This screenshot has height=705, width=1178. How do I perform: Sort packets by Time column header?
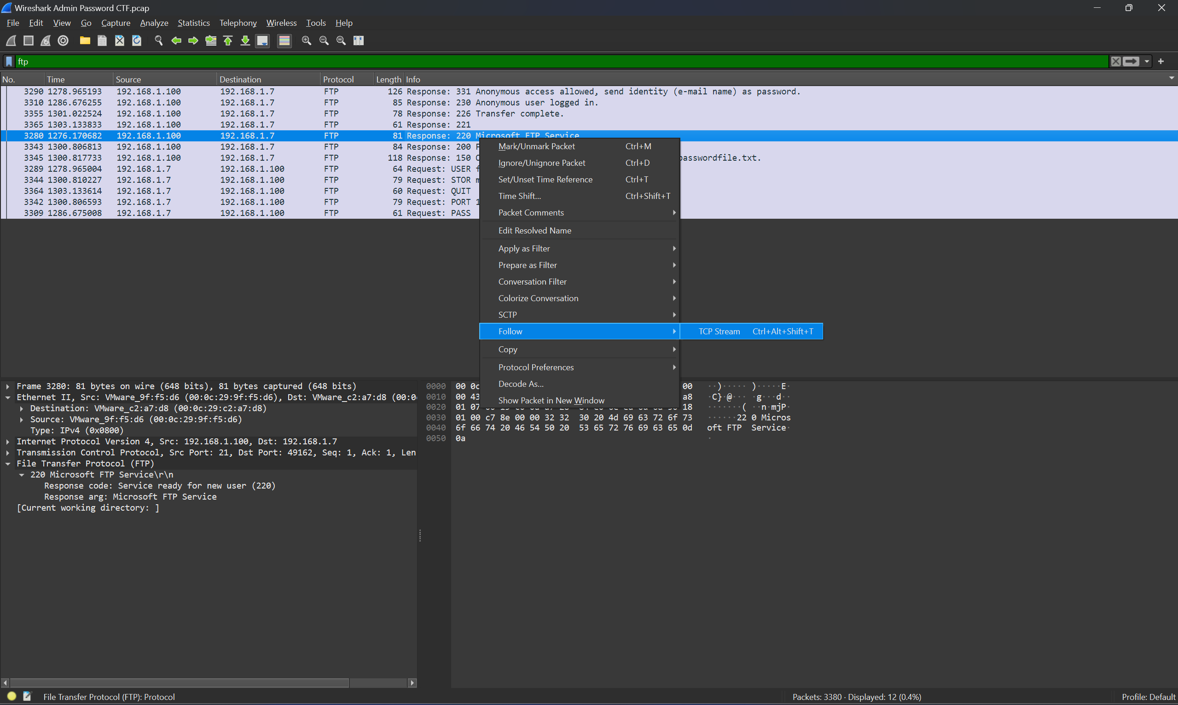click(x=79, y=79)
